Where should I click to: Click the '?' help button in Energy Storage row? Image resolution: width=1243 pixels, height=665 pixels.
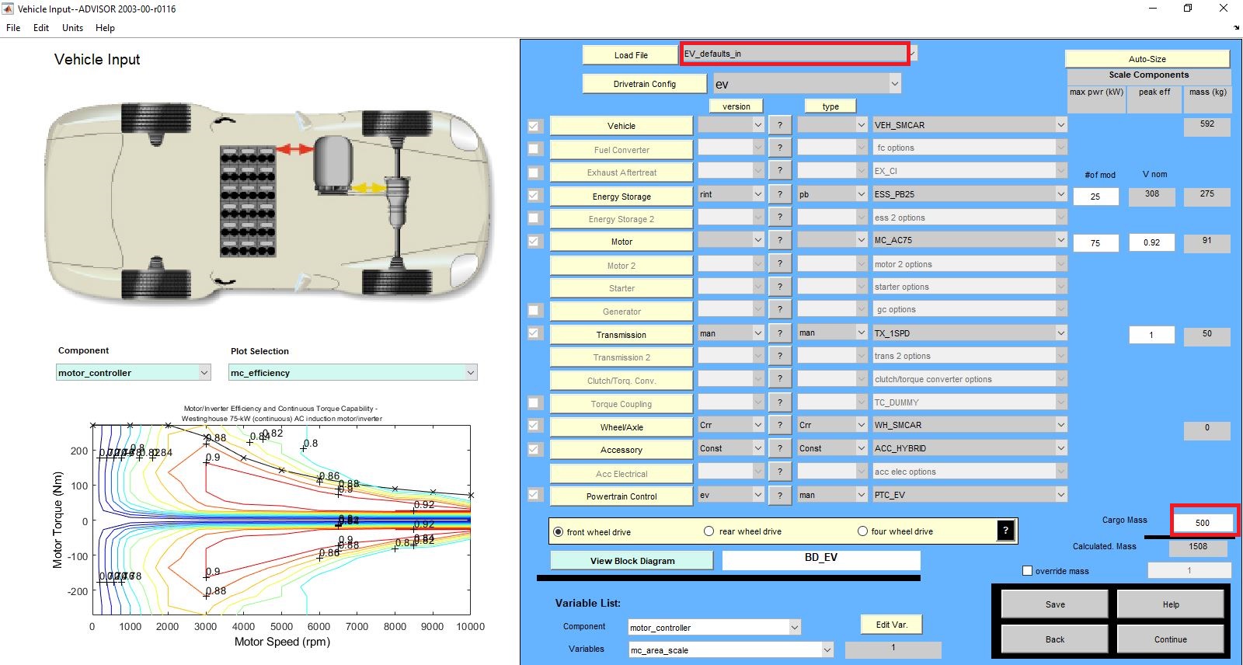pos(779,194)
